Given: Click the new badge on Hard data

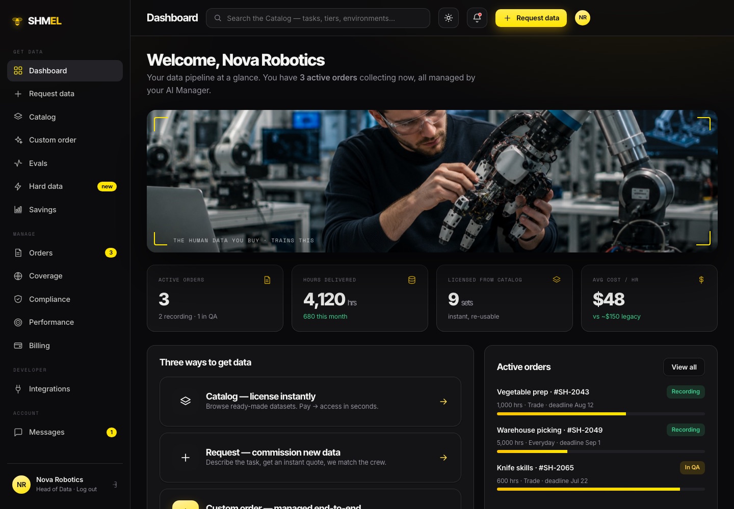Looking at the screenshot, I should click(107, 186).
